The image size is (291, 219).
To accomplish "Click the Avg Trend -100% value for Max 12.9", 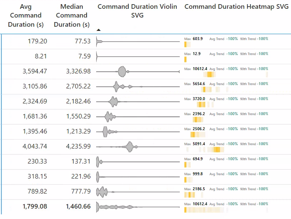I will (x=232, y=54).
